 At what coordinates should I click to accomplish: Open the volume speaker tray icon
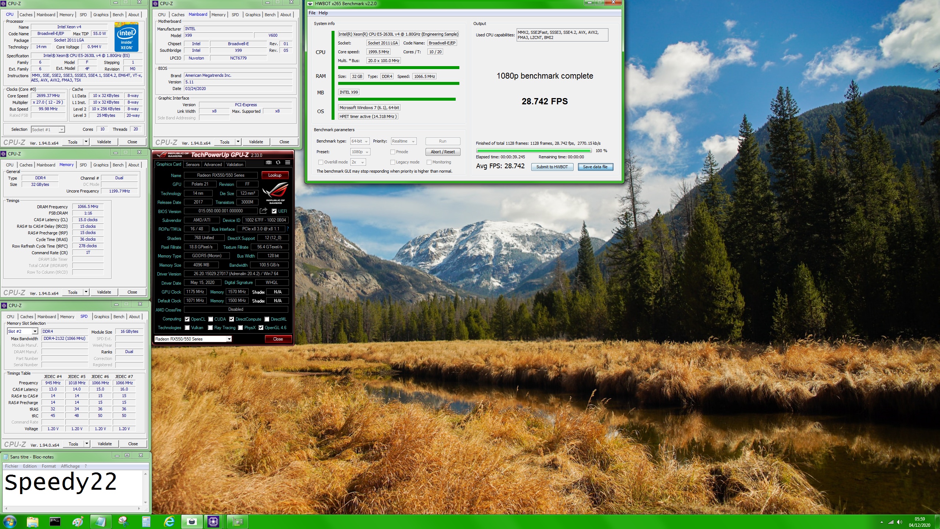coord(899,522)
